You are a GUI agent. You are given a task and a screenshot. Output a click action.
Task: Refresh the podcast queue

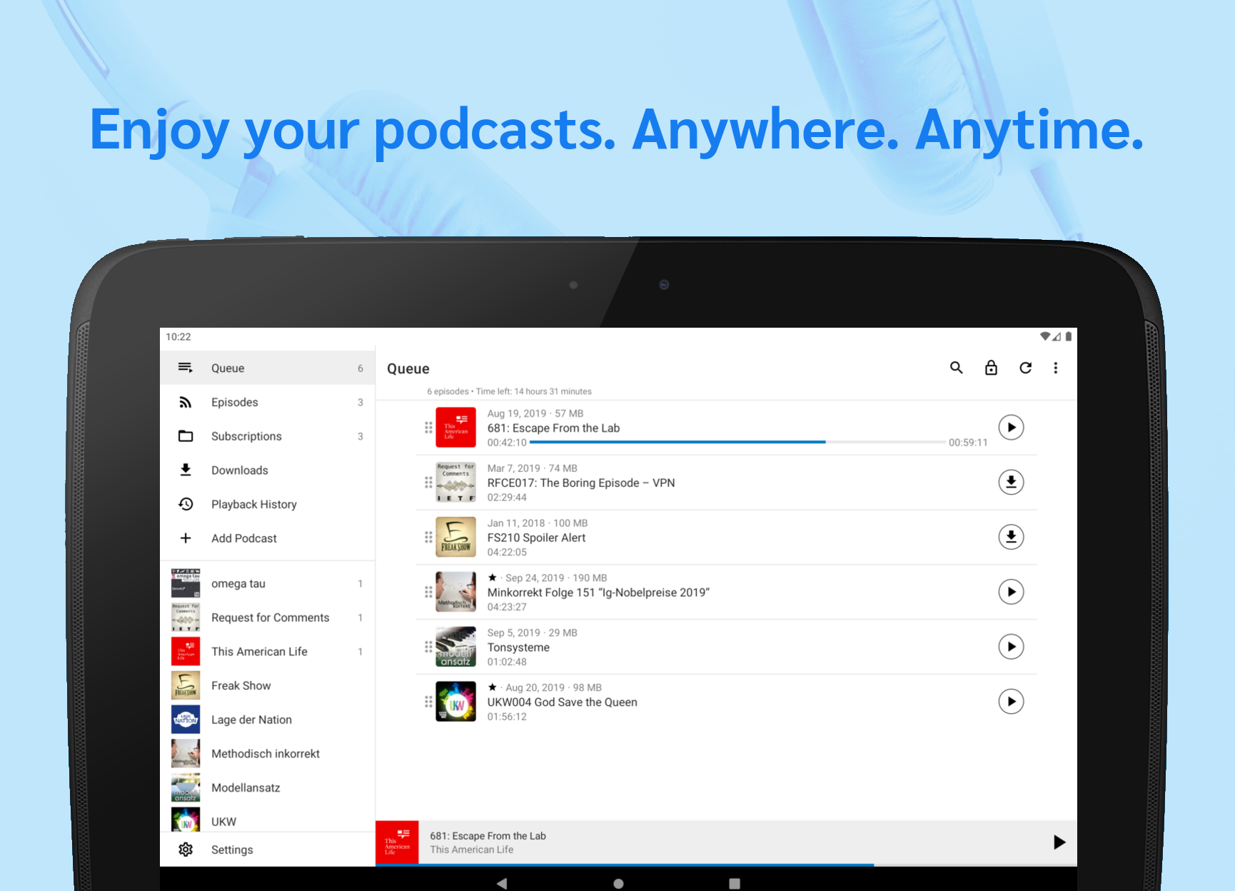(x=1026, y=368)
